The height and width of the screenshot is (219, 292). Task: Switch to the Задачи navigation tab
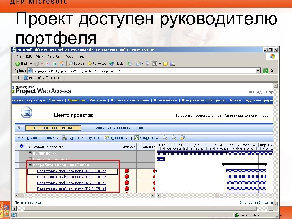56,100
